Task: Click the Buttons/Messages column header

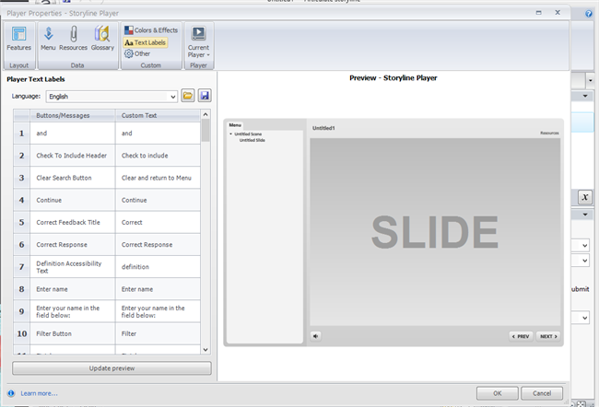Action: click(73, 115)
